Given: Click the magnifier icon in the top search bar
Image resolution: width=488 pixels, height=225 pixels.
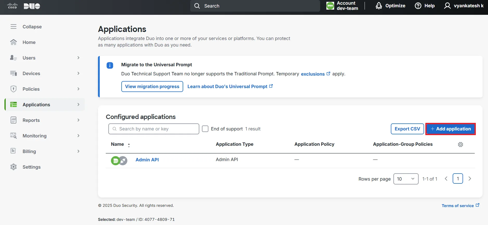Looking at the screenshot, I should pos(197,6).
